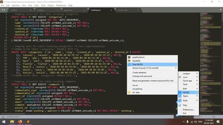Expand the www submenu arrow

tap(197, 77)
